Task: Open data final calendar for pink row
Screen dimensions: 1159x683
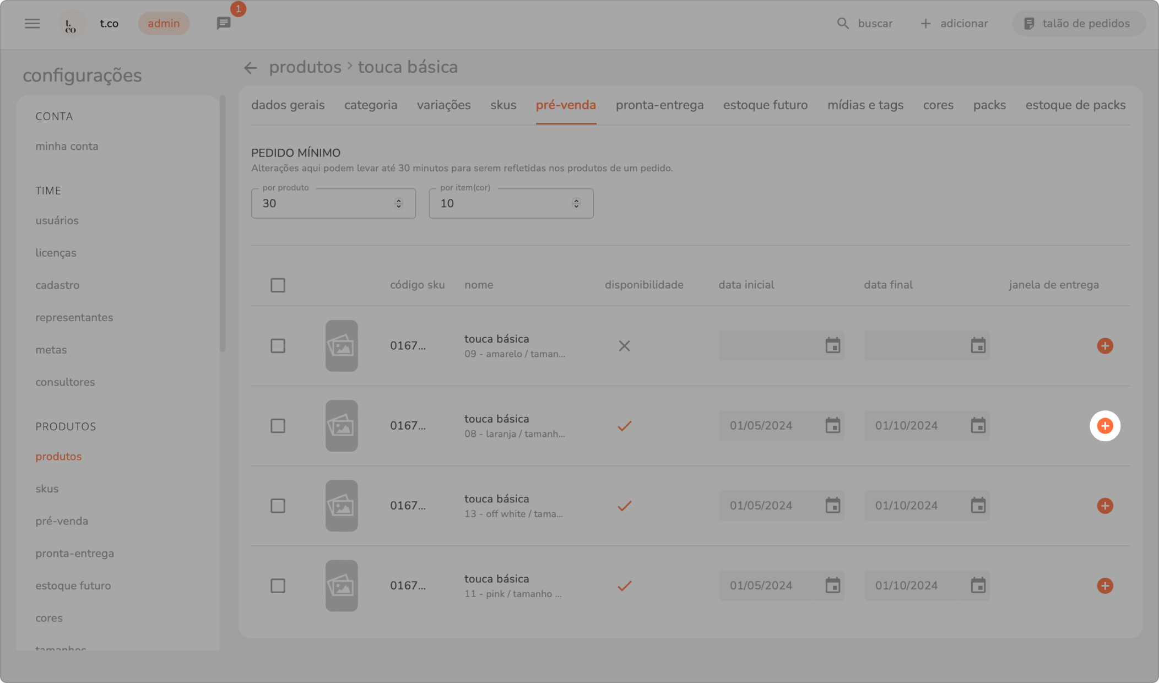Action: click(x=978, y=586)
